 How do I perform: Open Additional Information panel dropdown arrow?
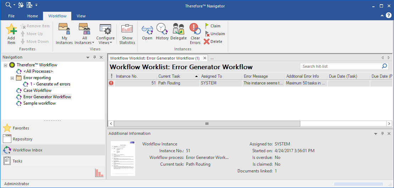376,134
